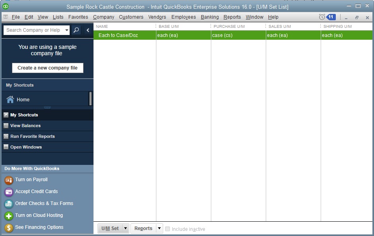Open the Home shortcut icon
This screenshot has width=374, height=236.
10,99
